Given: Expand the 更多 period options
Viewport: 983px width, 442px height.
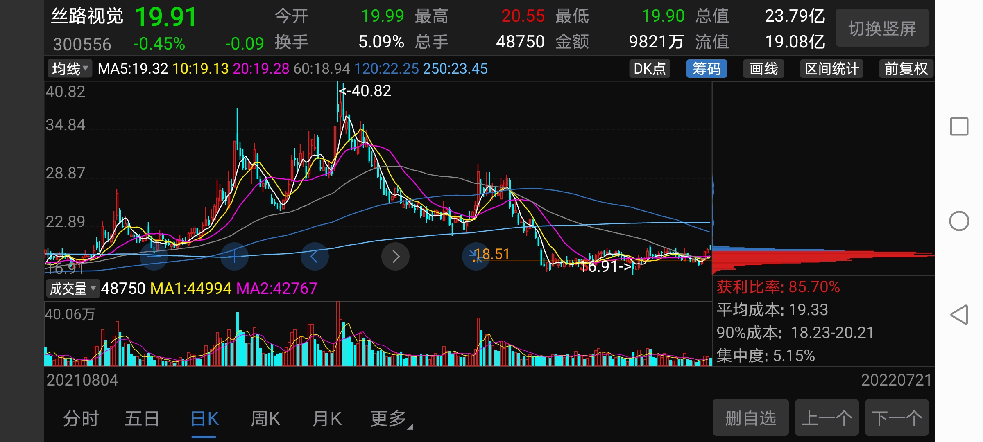Looking at the screenshot, I should coord(390,419).
